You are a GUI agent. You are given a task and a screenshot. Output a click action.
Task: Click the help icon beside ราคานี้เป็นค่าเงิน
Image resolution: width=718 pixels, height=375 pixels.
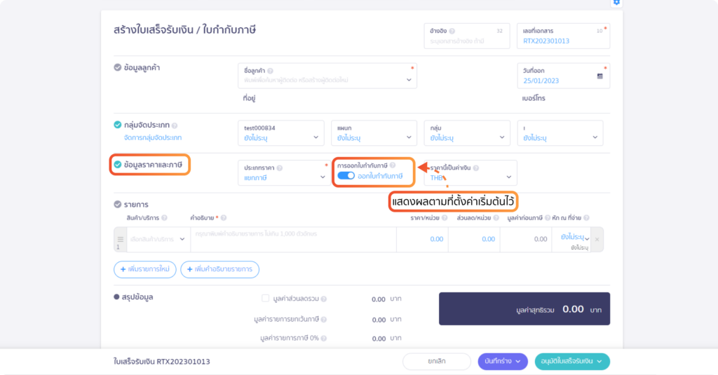click(476, 168)
